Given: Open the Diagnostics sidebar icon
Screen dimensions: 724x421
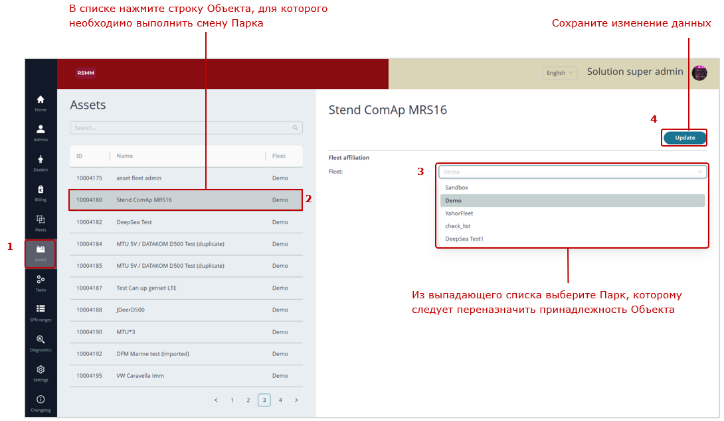Looking at the screenshot, I should pos(41,340).
